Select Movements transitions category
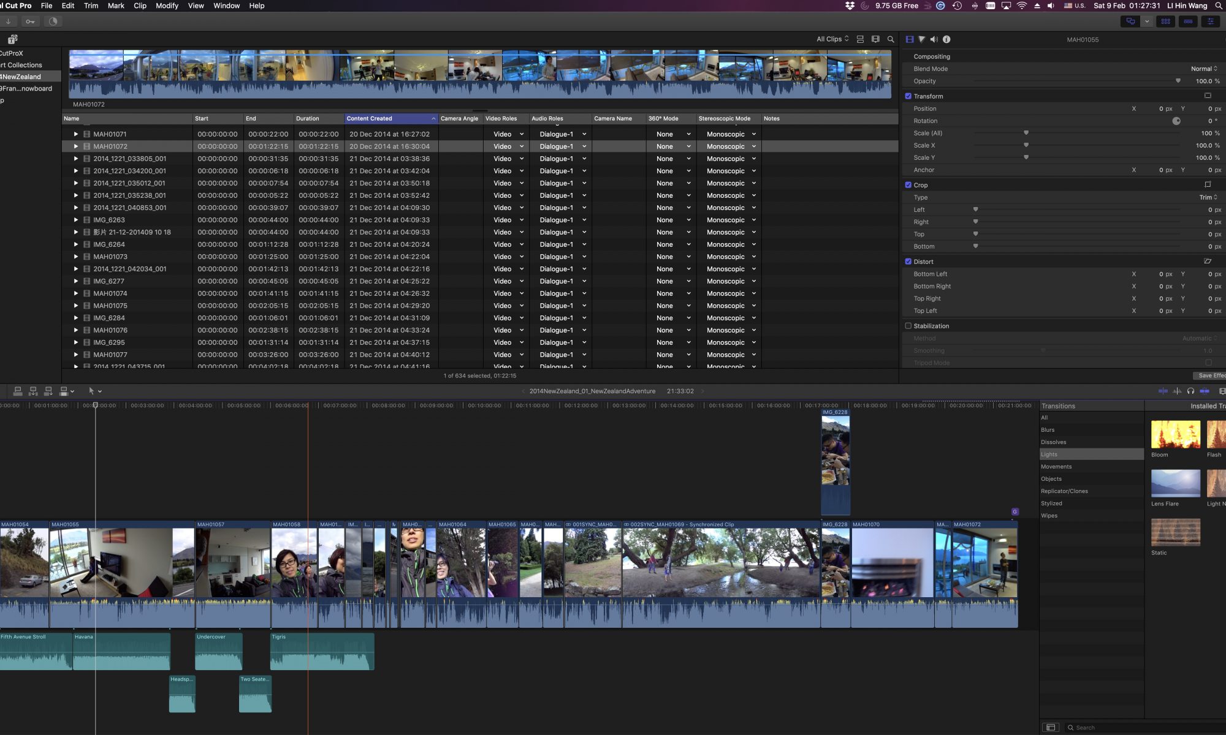 tap(1091, 467)
